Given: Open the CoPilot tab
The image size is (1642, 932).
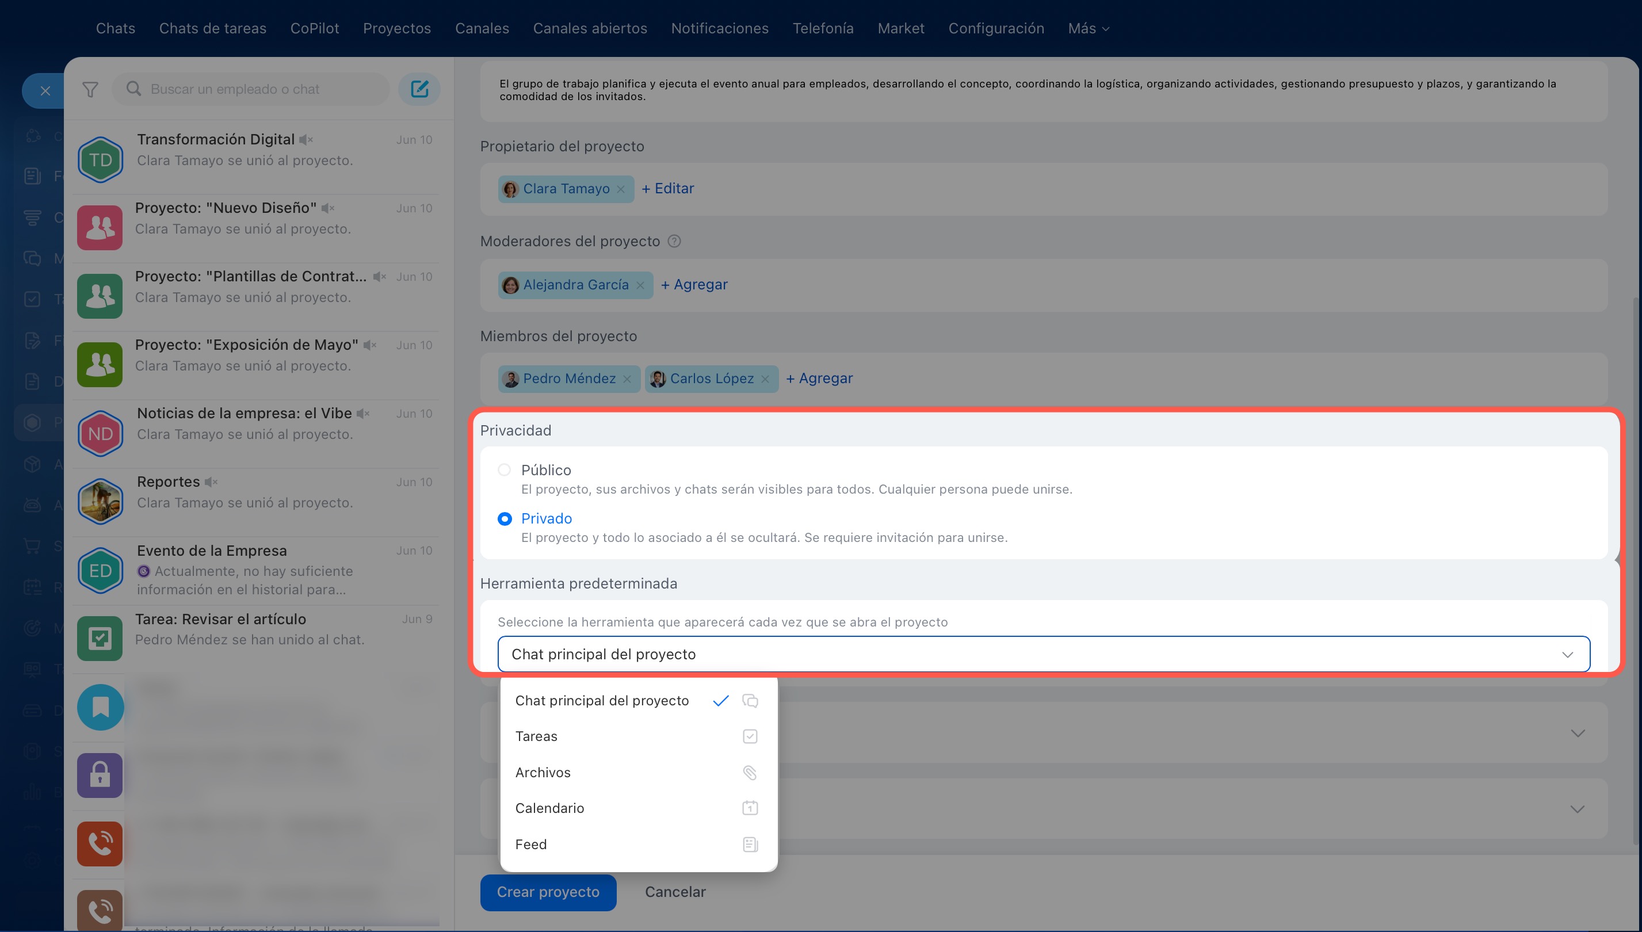Looking at the screenshot, I should tap(314, 28).
